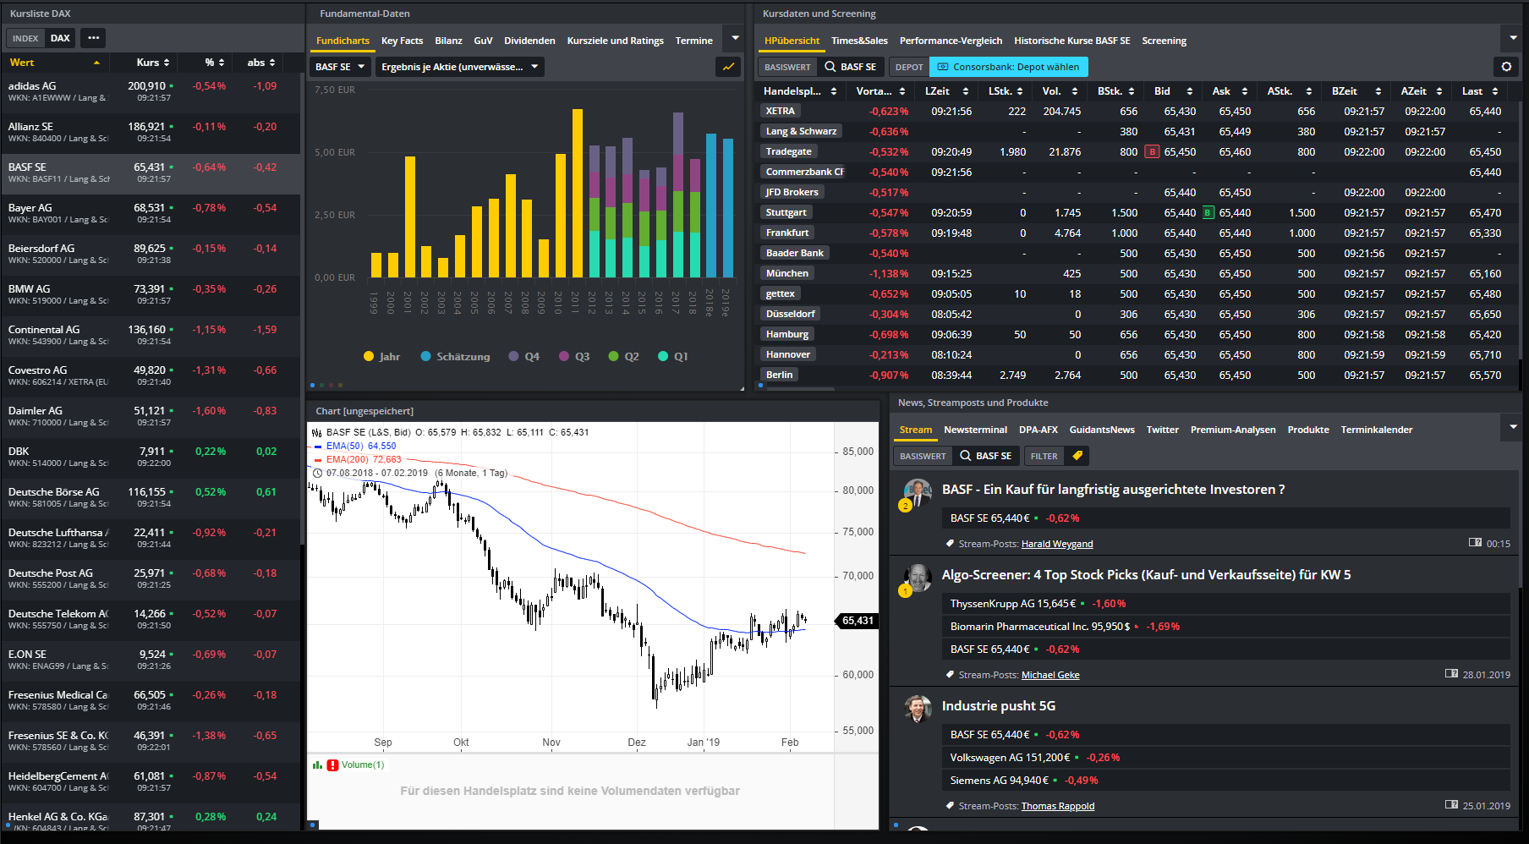Sort trading venues by Ask column

point(1230,91)
